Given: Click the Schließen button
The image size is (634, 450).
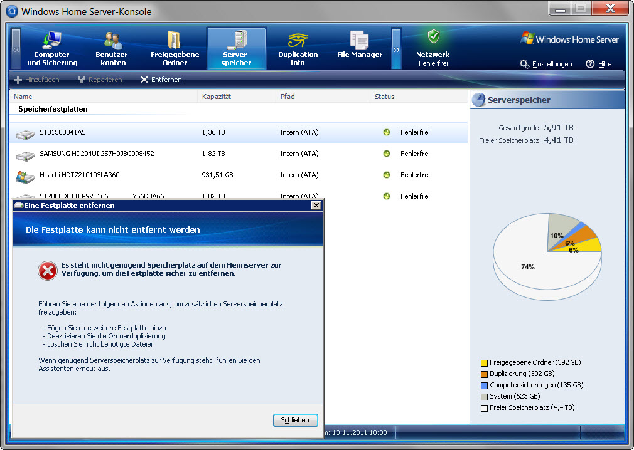Looking at the screenshot, I should tap(296, 420).
